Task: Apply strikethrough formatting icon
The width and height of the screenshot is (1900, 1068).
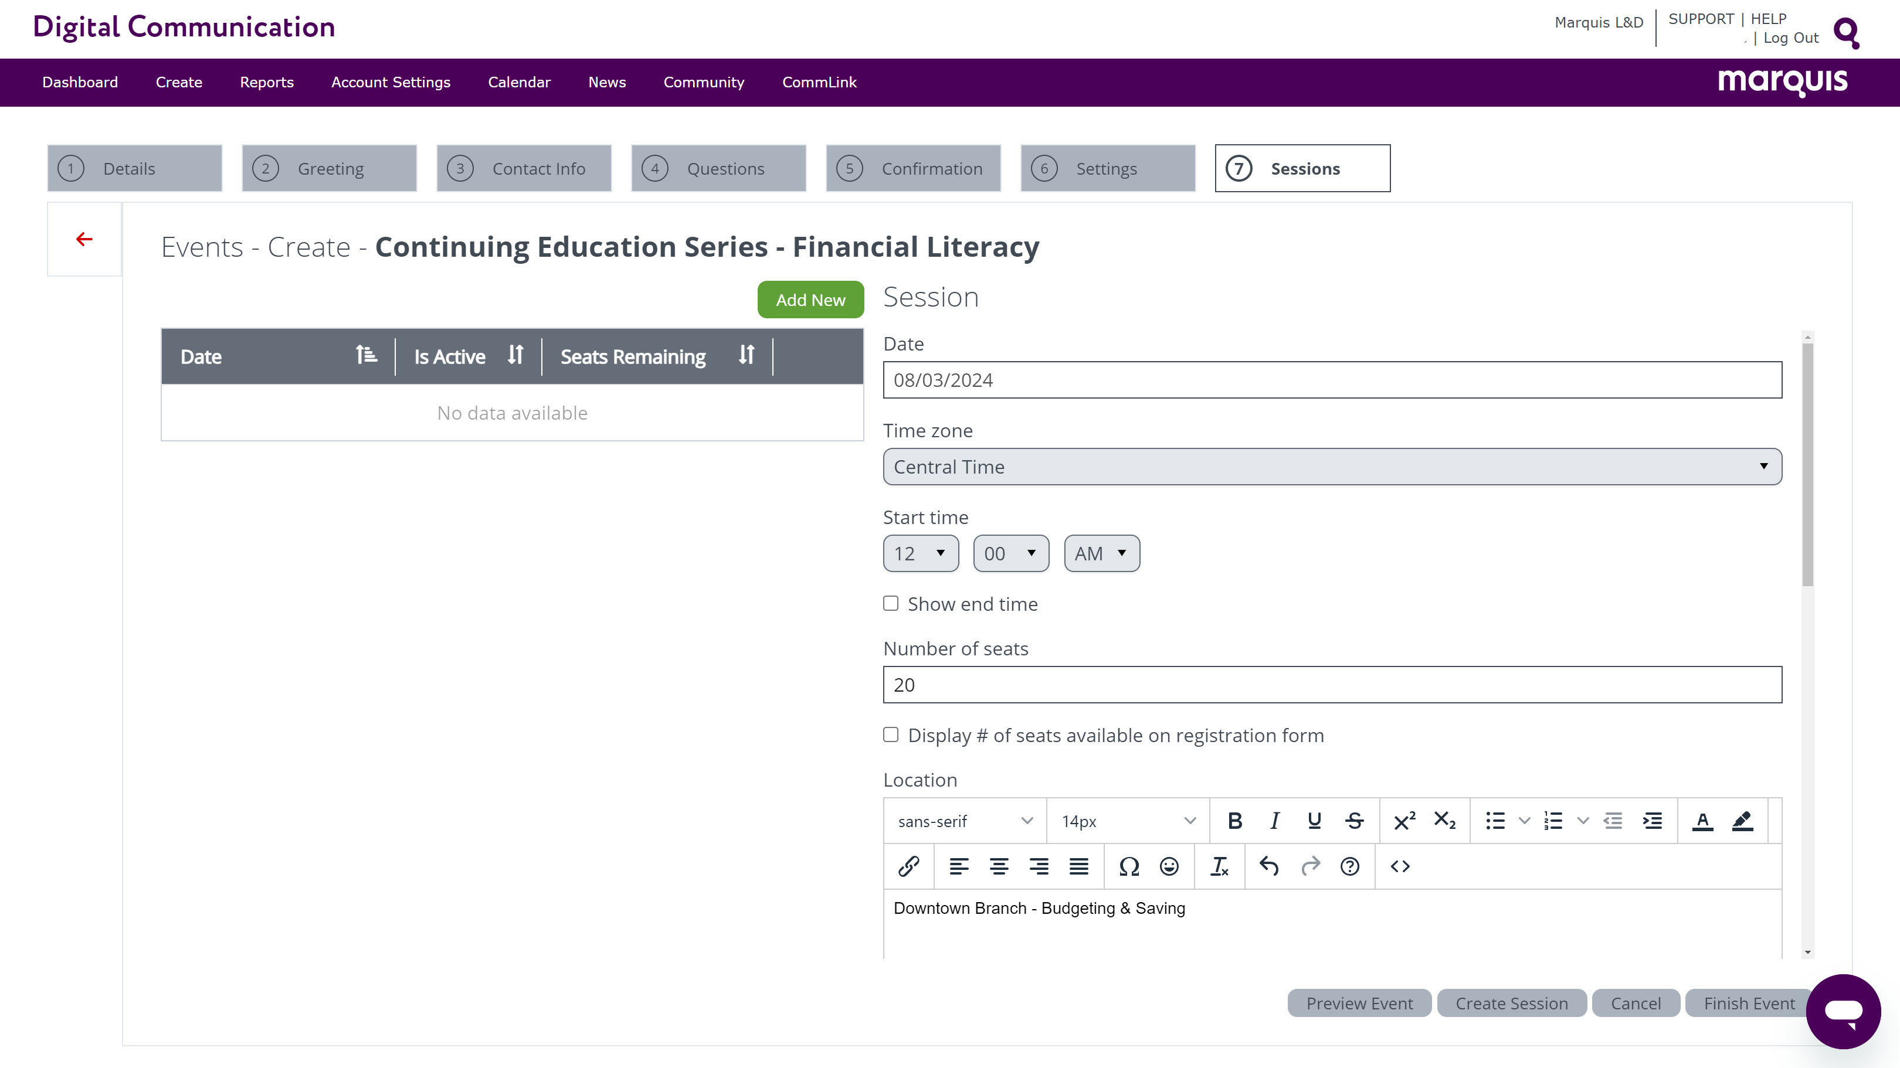Action: pyautogui.click(x=1354, y=821)
